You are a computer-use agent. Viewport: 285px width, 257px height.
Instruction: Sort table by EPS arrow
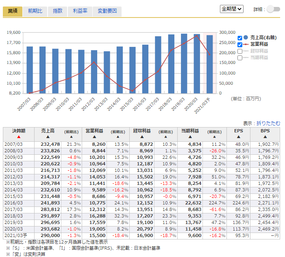tap(239, 138)
